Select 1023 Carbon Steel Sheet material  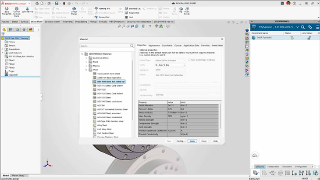pos(109,74)
